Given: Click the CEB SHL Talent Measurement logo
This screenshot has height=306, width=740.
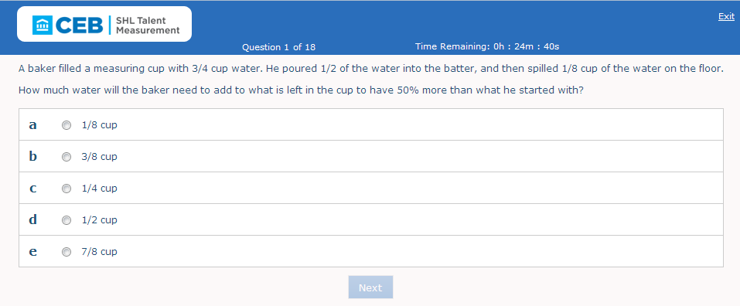Looking at the screenshot, I should click(x=104, y=25).
